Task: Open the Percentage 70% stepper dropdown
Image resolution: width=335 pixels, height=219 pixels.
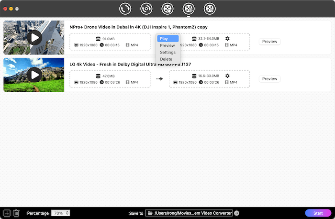Action: (61, 213)
